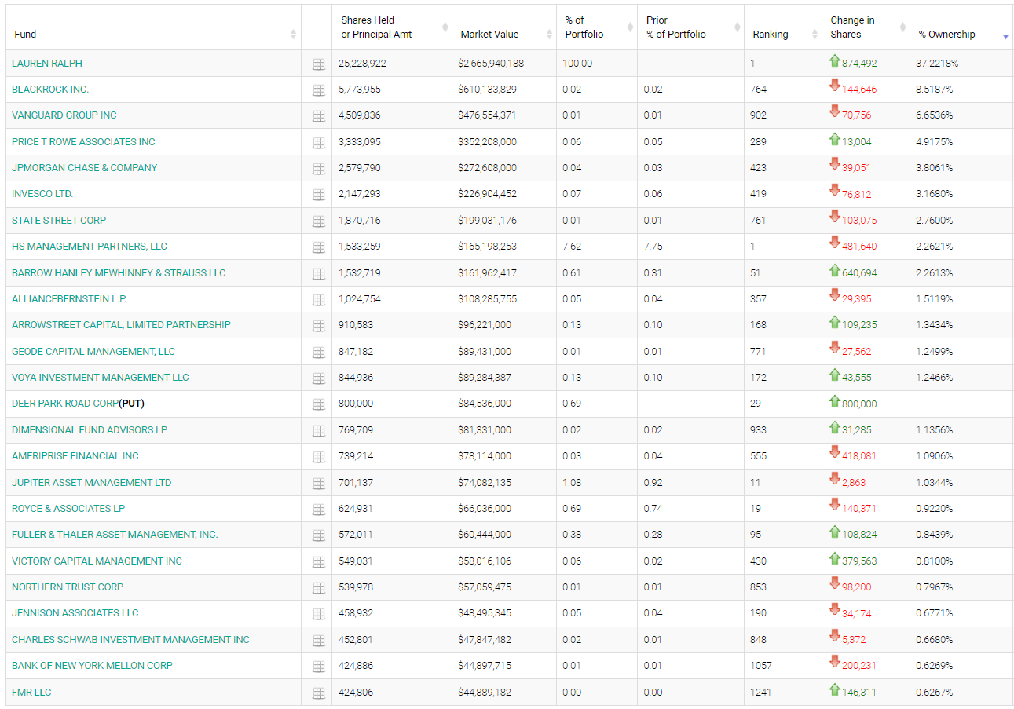This screenshot has height=709, width=1014.
Task: Open INVESCO LTD. fund link
Action: pos(42,193)
